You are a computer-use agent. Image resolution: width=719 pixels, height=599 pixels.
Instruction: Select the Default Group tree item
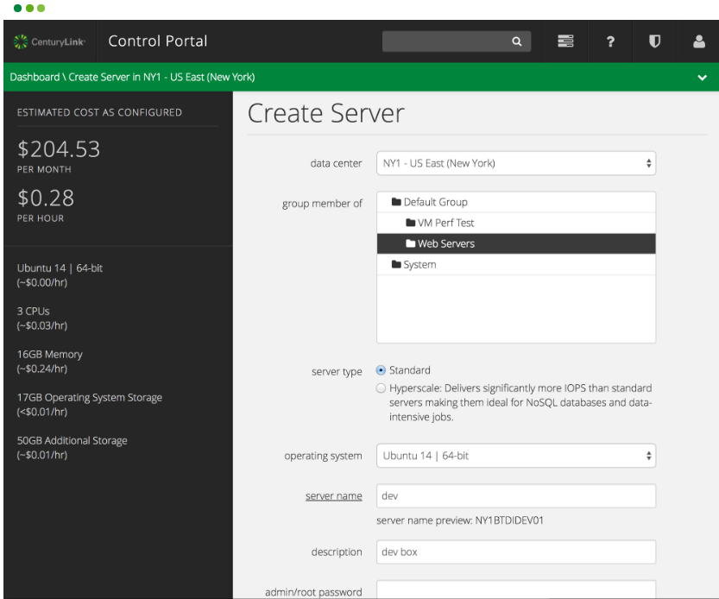[x=516, y=202]
